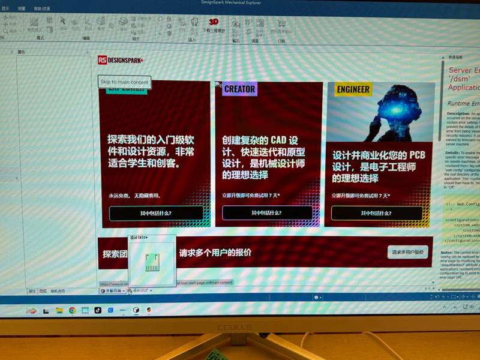Click 'What's included?' on the Creator card
Screen dimensions: 480x360
(266, 212)
